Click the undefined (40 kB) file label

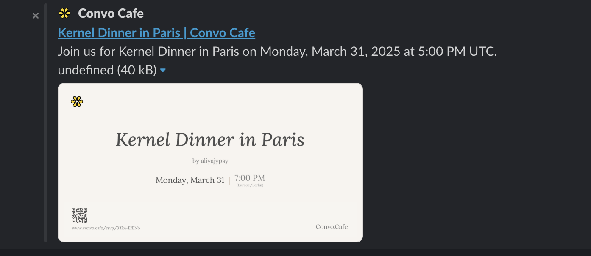pyautogui.click(x=107, y=70)
